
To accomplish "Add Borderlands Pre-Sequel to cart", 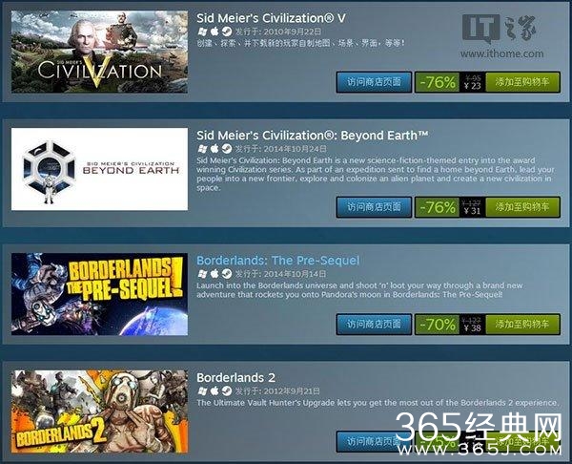I will click(x=522, y=324).
